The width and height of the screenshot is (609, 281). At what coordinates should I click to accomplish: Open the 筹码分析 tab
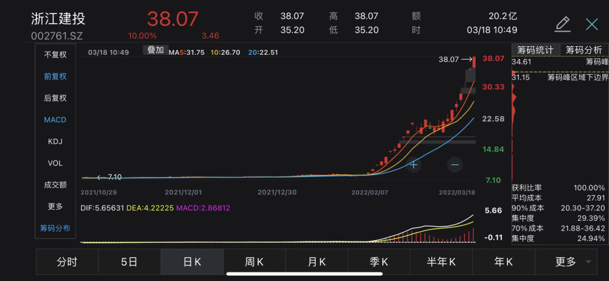pos(584,50)
